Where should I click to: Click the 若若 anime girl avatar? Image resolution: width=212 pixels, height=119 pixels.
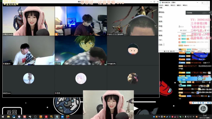pyautogui.click(x=81, y=78)
